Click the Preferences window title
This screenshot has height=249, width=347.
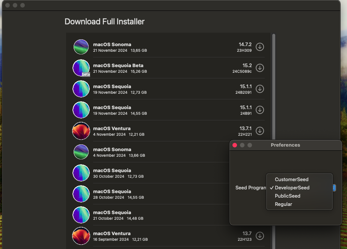coord(285,145)
